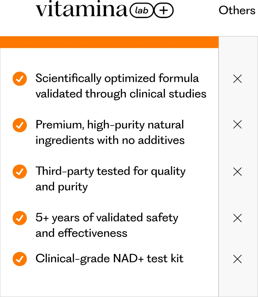
Task: Click the checkmark next to 5+ years safety
Action: (x=20, y=218)
